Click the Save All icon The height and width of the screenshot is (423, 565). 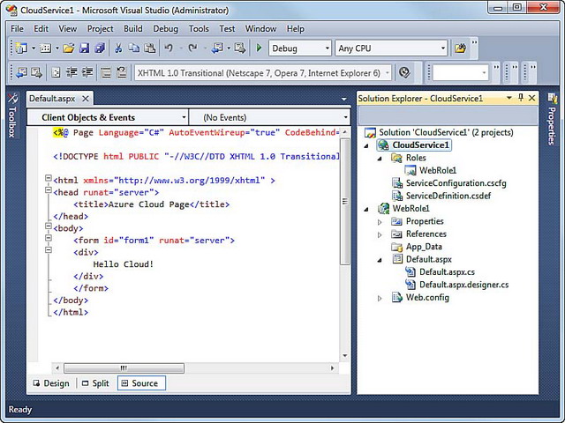coord(100,48)
